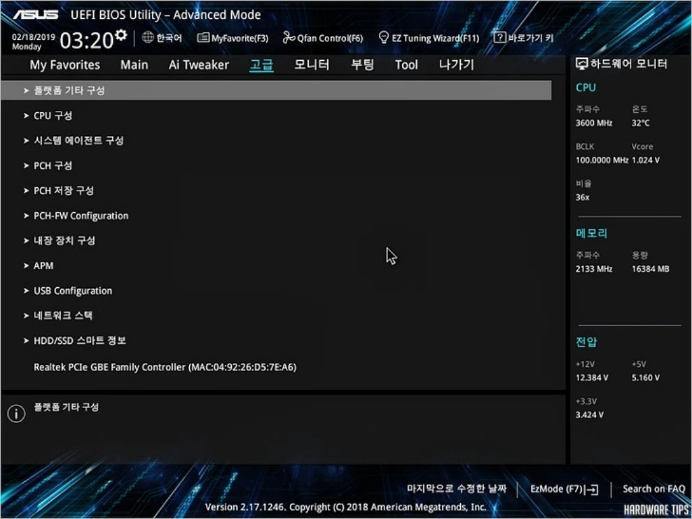Expand the PCH 구성 submenu arrow
This screenshot has height=519, width=692.
26,166
